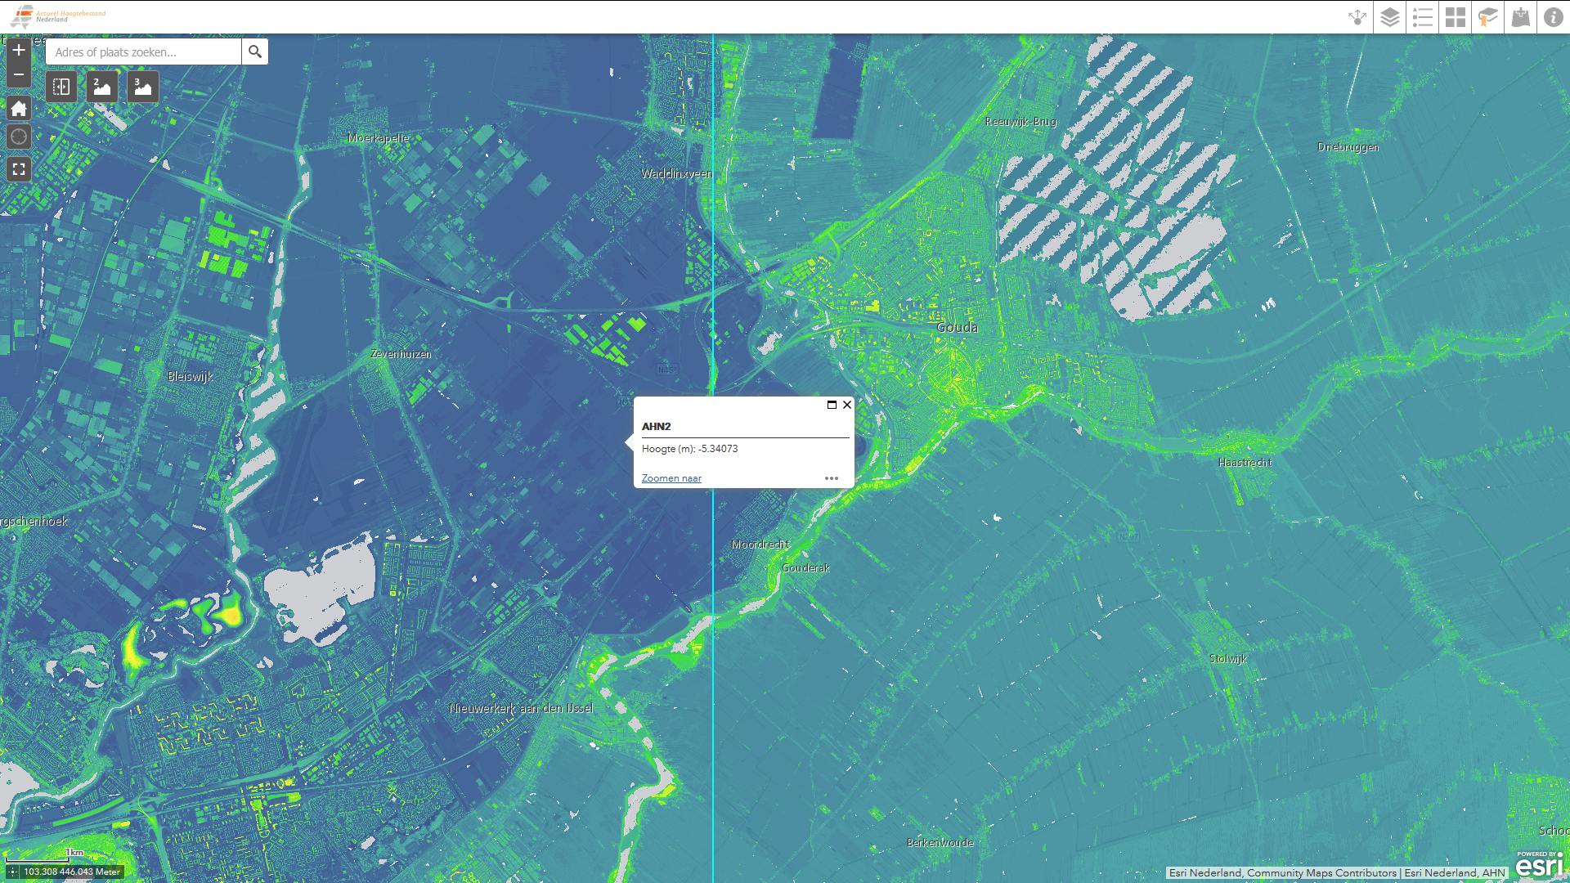Viewport: 1570px width, 883px height.
Task: Toggle the swipe comparison tool
Action: pos(61,86)
